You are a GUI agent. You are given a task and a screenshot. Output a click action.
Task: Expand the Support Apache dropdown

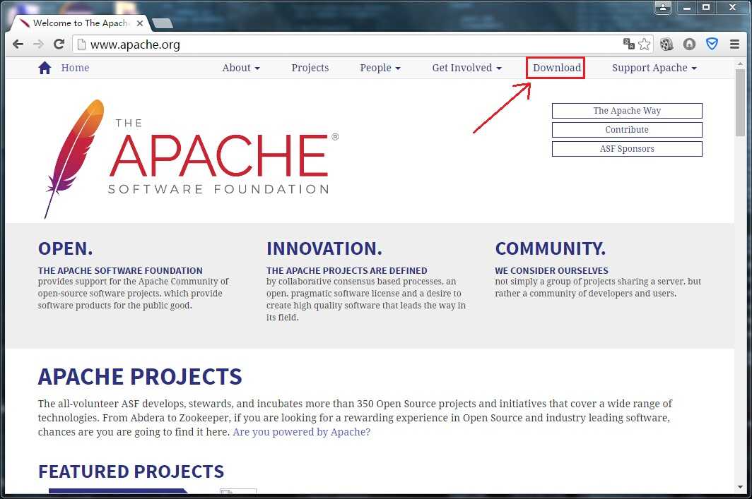point(654,68)
